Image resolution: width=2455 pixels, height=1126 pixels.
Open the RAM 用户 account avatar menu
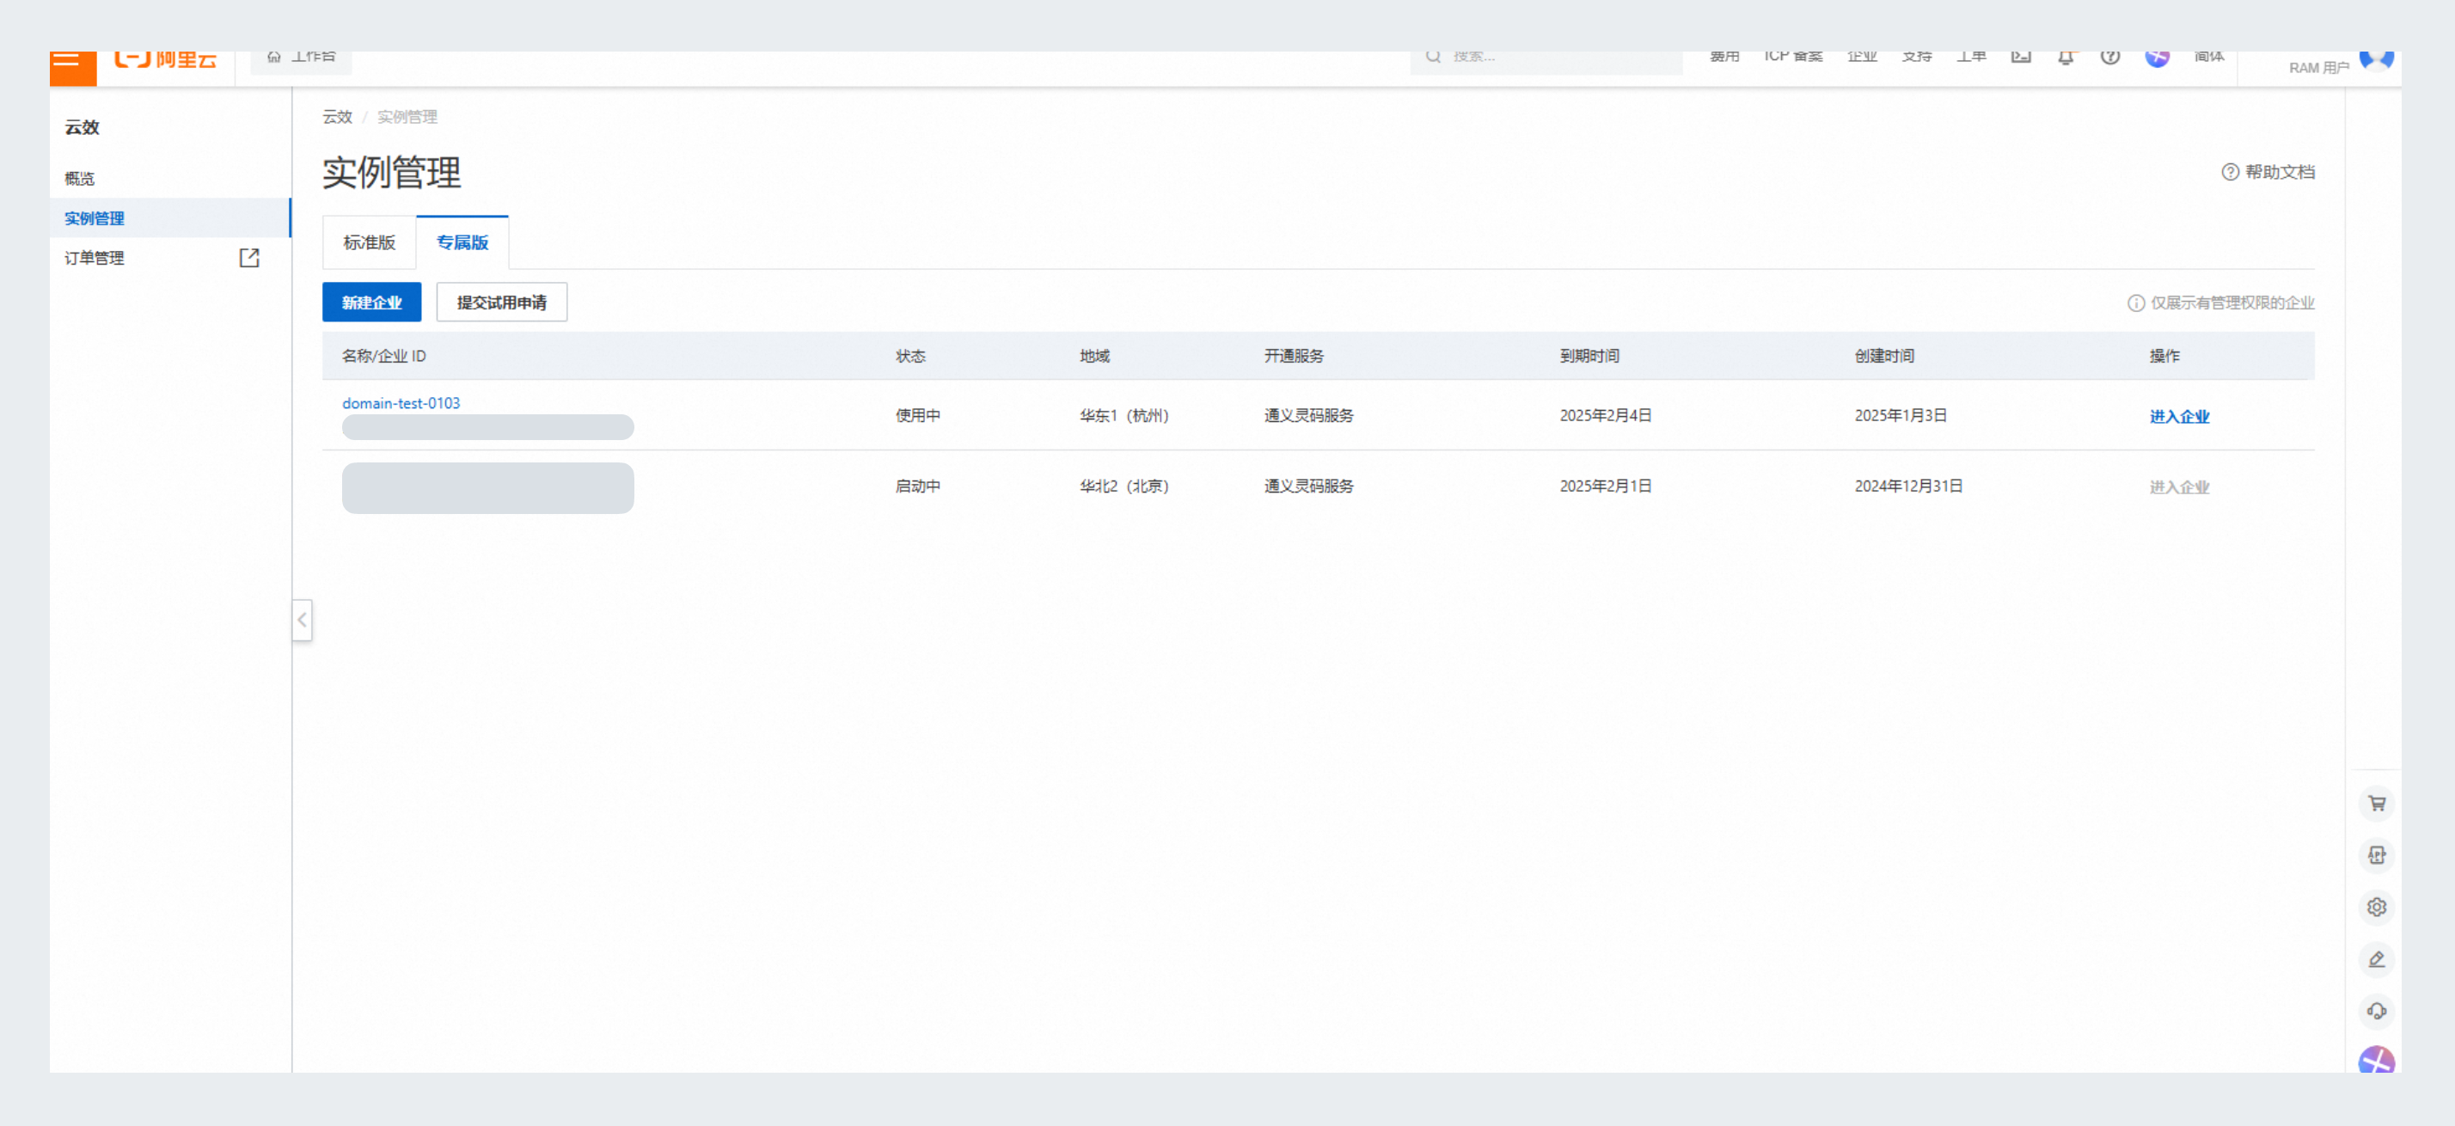click(x=2375, y=60)
